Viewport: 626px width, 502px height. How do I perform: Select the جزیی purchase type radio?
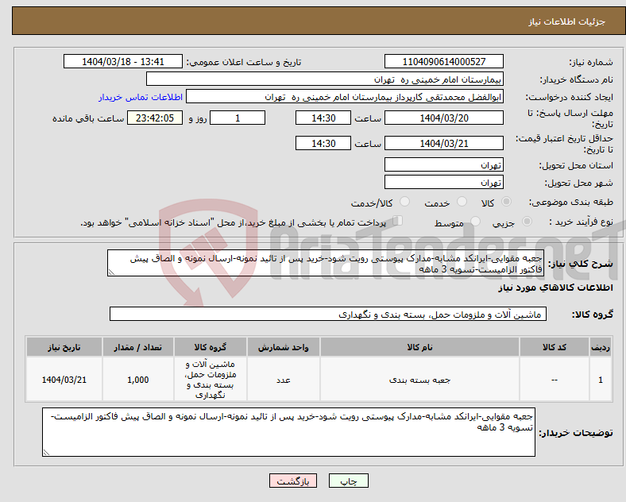click(x=527, y=222)
